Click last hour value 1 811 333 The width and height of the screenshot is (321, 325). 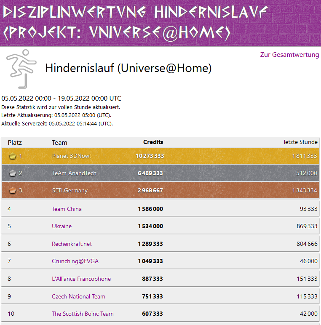(x=305, y=156)
